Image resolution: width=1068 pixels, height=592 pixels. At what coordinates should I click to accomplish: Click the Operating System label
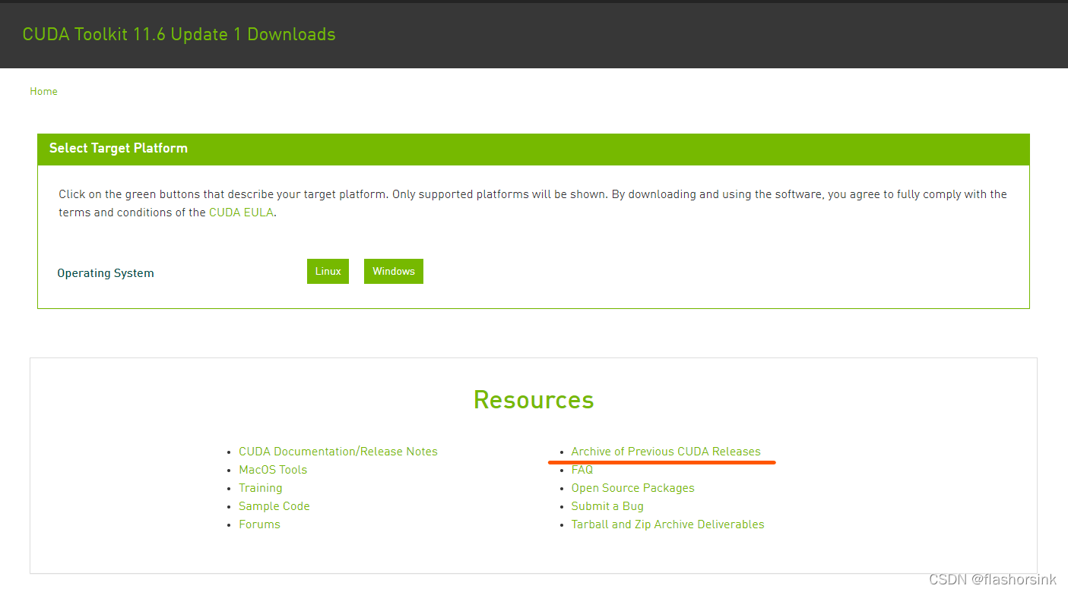(106, 273)
